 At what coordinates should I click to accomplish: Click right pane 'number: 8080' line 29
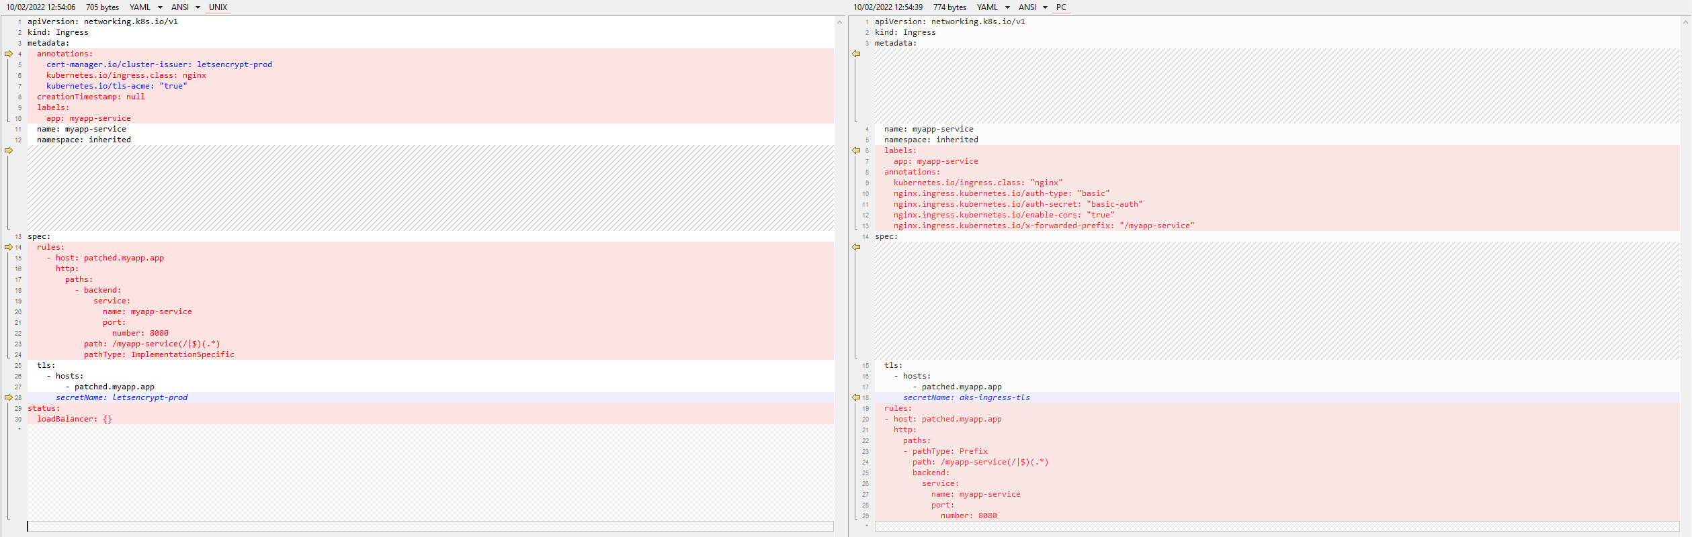click(969, 516)
